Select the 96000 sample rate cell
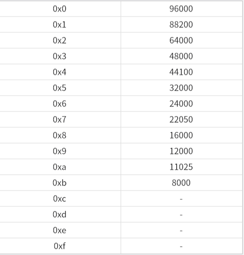Screen dimensions: 244x255 pyautogui.click(x=181, y=9)
